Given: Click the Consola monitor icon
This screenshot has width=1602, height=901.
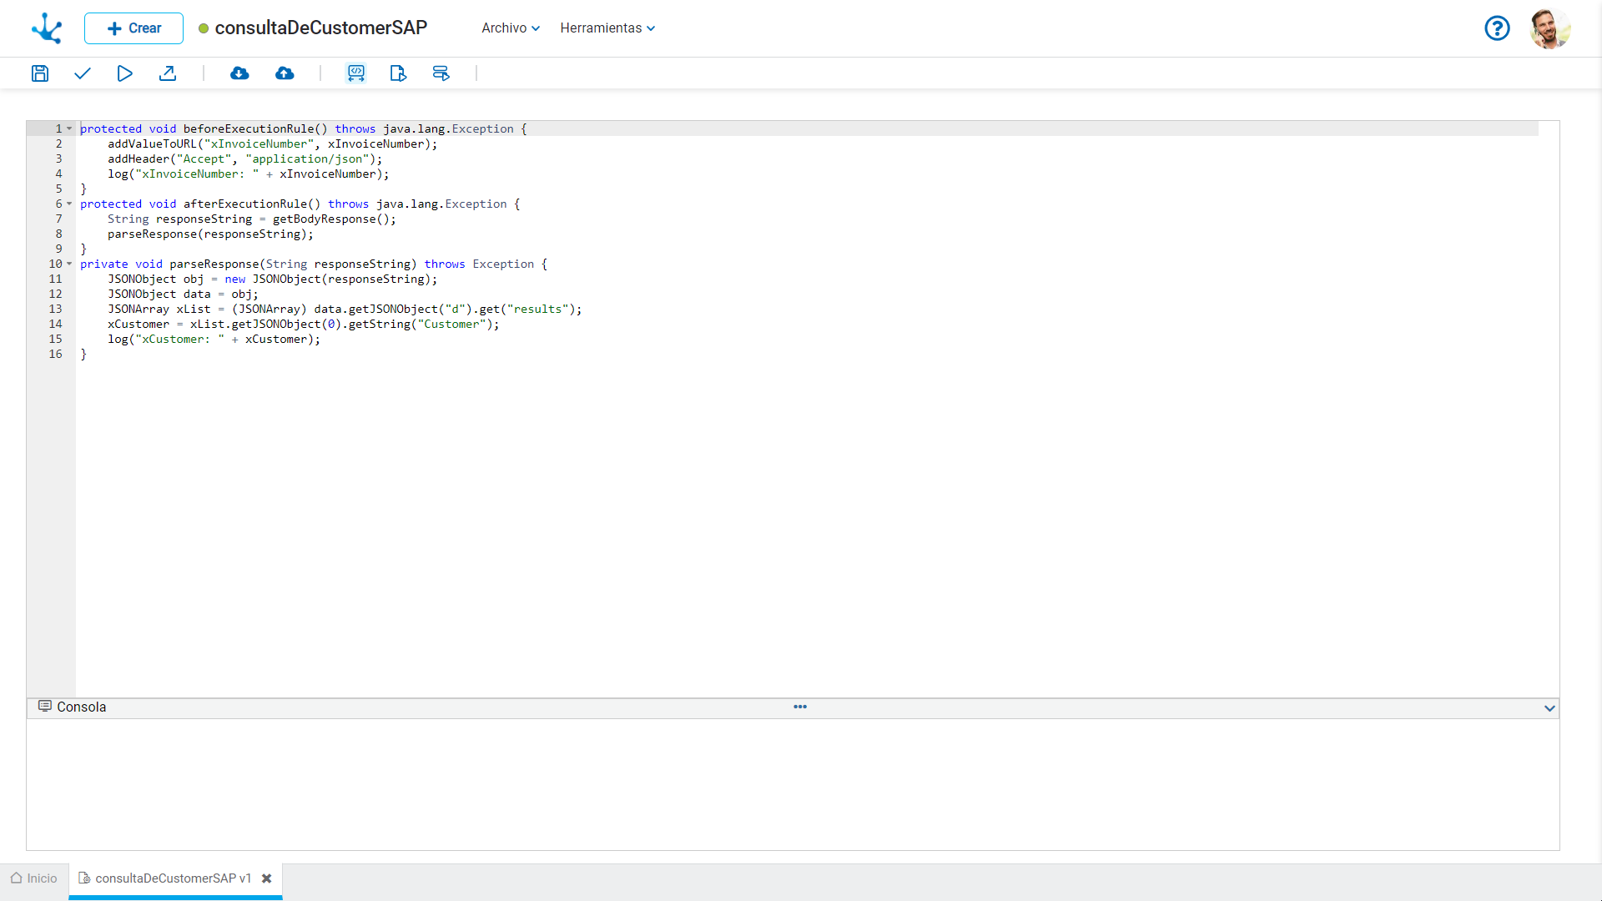Looking at the screenshot, I should [x=45, y=707].
